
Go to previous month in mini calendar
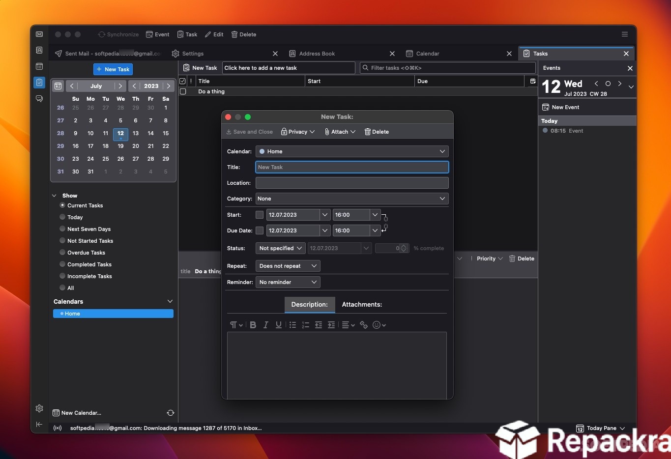(72, 86)
